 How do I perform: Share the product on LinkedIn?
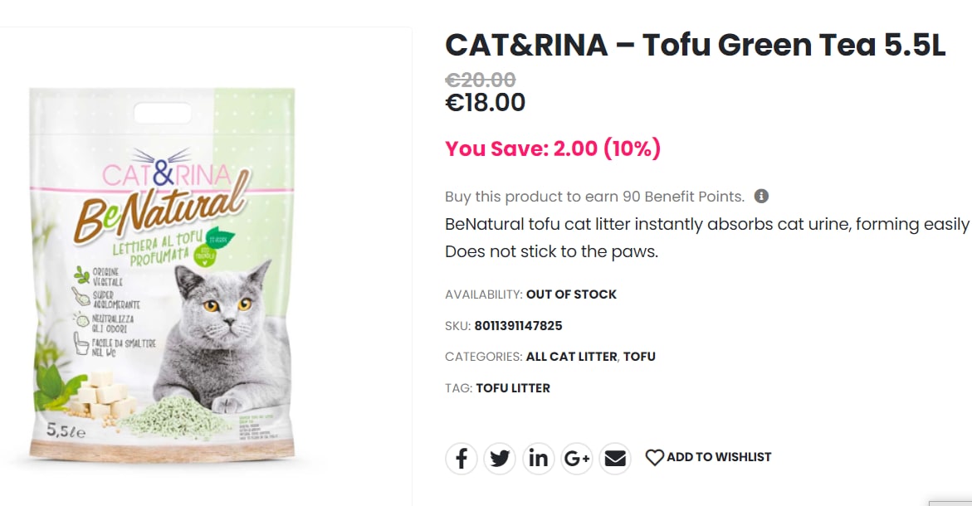tap(538, 458)
